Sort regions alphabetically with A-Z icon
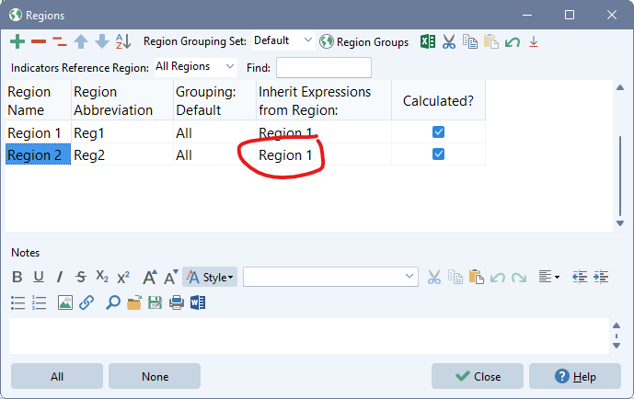Viewport: 634px width, 399px height. click(x=123, y=42)
